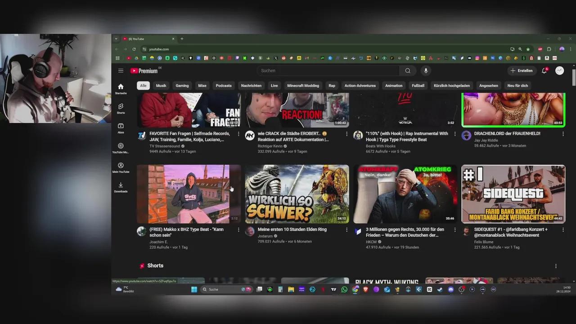
Task: Collapse the sidebar using the hamburger menu
Action: (x=121, y=70)
